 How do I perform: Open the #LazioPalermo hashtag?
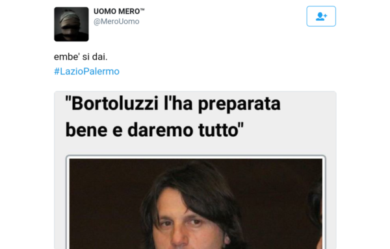[87, 71]
